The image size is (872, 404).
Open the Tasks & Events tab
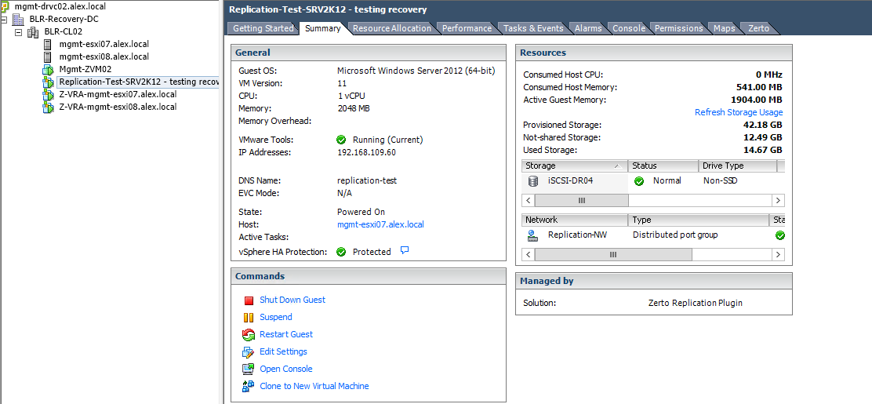pyautogui.click(x=532, y=28)
